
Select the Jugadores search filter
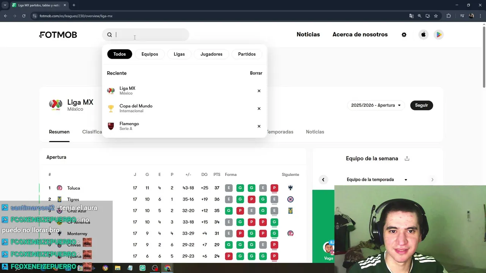click(x=211, y=54)
